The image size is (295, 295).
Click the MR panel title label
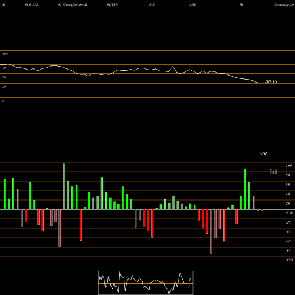(x=263, y=153)
